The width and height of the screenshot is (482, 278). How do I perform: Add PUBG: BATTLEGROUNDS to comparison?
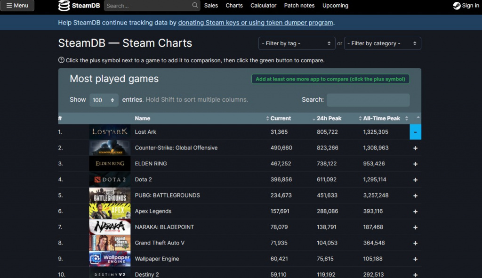click(x=415, y=196)
